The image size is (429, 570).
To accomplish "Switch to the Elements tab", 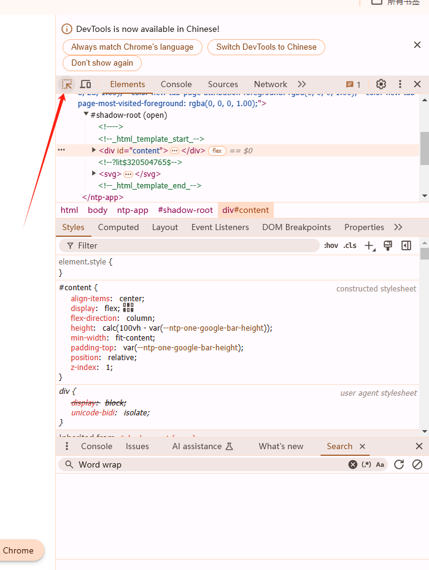I will (128, 84).
